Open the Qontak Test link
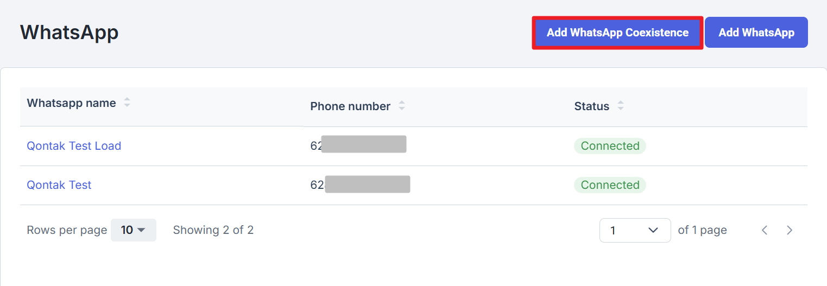 point(59,185)
